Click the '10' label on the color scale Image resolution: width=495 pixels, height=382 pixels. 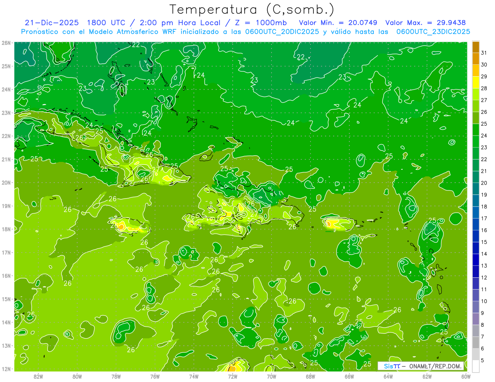tap(484, 301)
